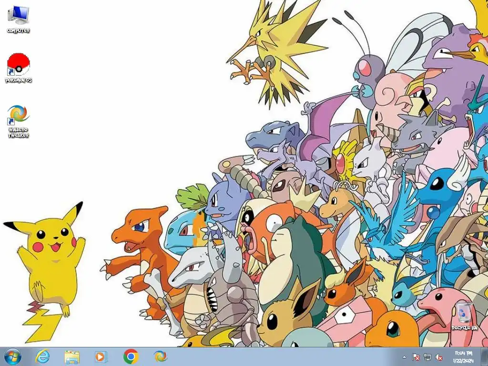Open network status tray icon
488x366 pixels.
(427, 357)
